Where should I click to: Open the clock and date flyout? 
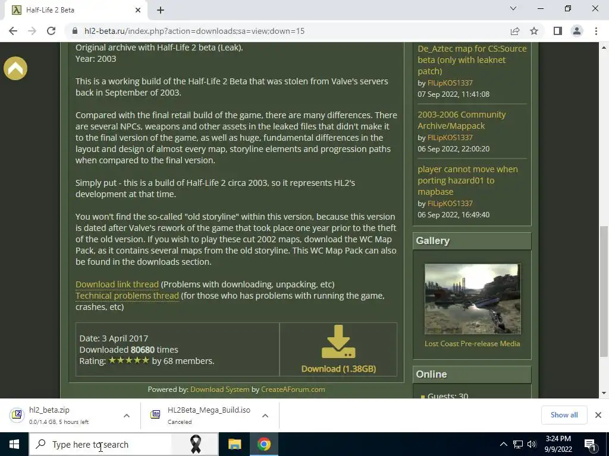tap(558, 444)
